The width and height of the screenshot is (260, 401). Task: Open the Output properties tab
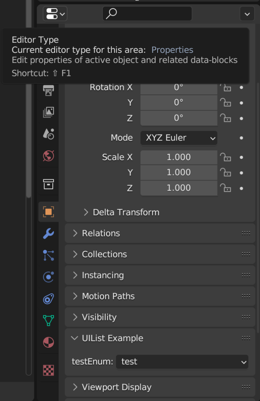point(48,90)
